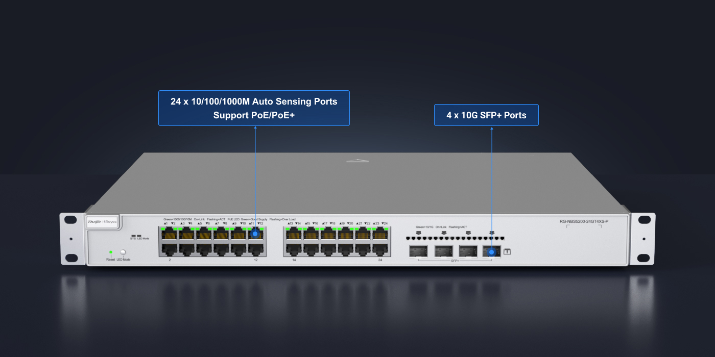Click the green Reset indicator LED
715x357 pixels.
110,252
